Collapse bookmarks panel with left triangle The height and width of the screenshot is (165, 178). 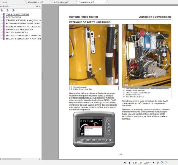pos(40,6)
